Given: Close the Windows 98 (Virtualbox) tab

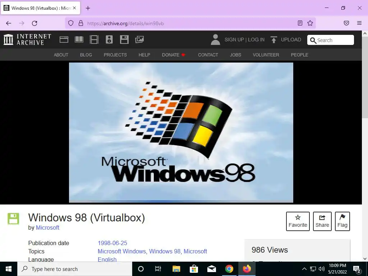Looking at the screenshot, I should 74,8.
